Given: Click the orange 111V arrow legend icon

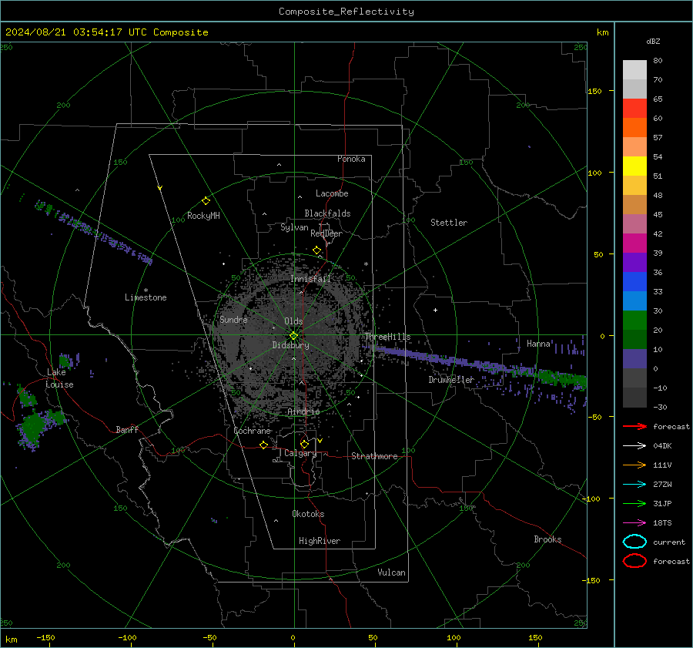Looking at the screenshot, I should pyautogui.click(x=634, y=465).
